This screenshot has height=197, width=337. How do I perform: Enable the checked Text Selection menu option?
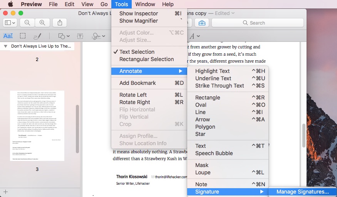137,52
